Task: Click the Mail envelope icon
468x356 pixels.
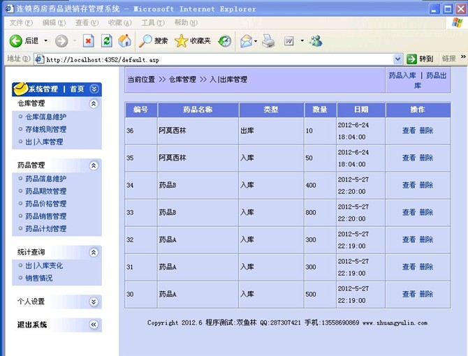Action: pos(247,41)
